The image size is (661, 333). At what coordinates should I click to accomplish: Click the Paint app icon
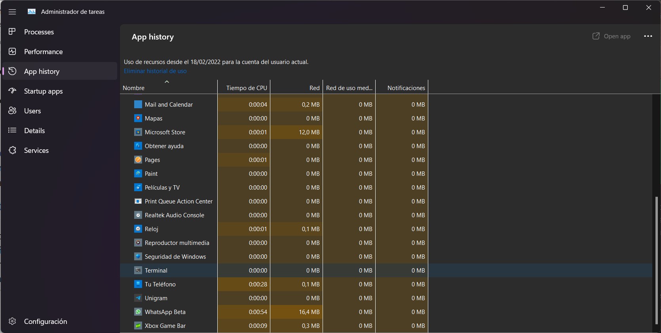tap(138, 173)
